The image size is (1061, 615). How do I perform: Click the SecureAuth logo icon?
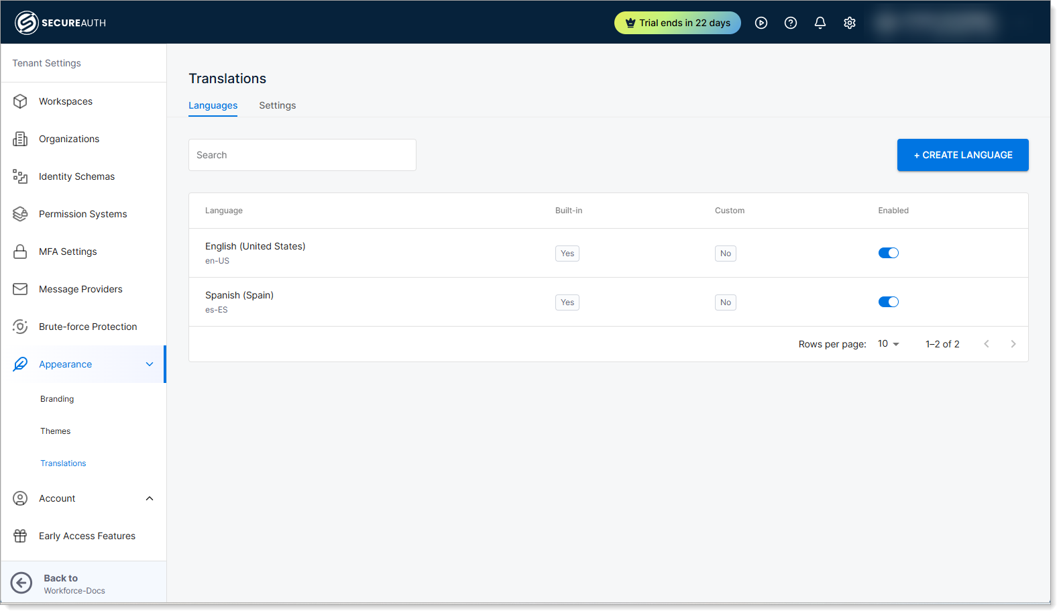coord(26,23)
